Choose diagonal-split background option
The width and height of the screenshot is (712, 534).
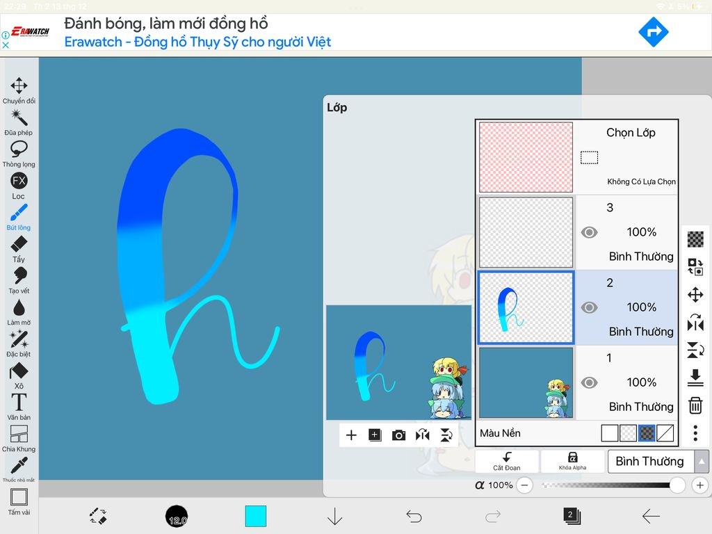tap(665, 433)
